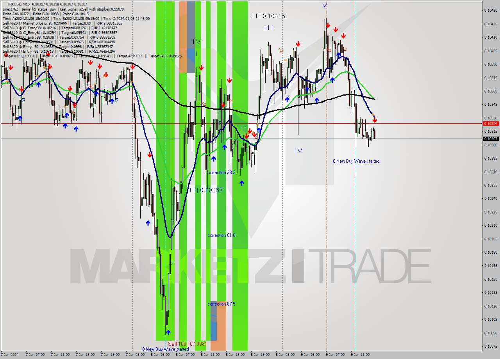The width and height of the screenshot is (500, 359).
Task: Click the 0.10450 price axis label
Action: (x=491, y=10)
